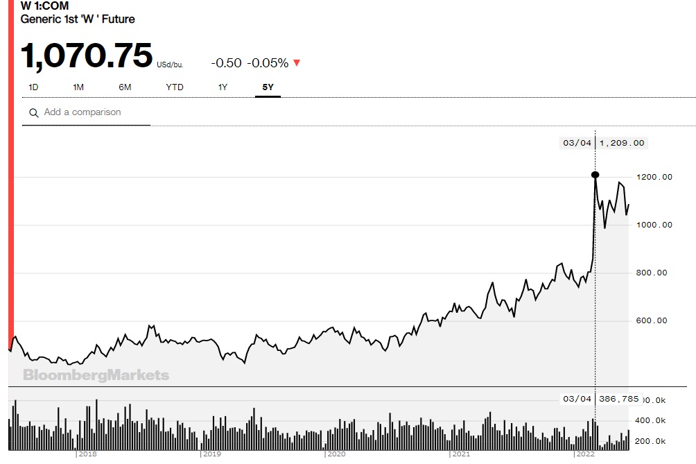Click the W 1:COM ticker title
The width and height of the screenshot is (696, 464).
click(45, 6)
